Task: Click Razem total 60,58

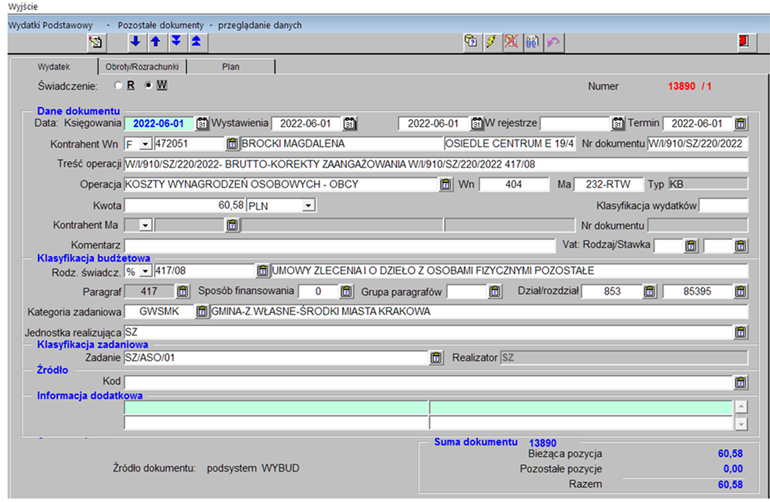Action: pos(730,485)
